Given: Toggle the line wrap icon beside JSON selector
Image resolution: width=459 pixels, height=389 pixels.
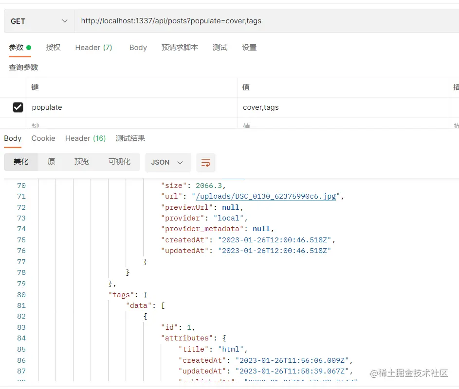Looking at the screenshot, I should pyautogui.click(x=205, y=162).
